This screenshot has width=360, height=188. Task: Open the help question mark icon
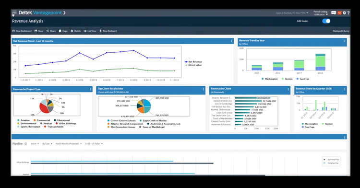coord(348,13)
